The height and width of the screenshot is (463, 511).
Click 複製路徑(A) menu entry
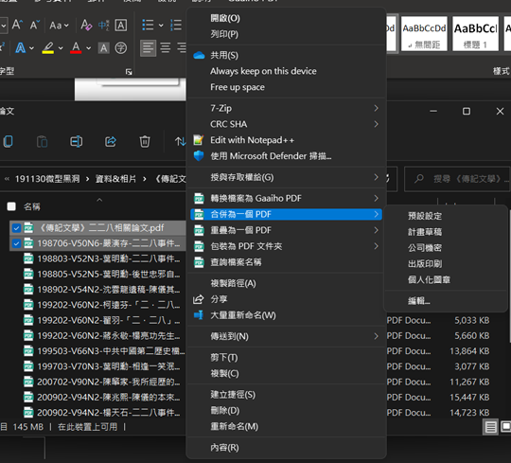[286, 283]
